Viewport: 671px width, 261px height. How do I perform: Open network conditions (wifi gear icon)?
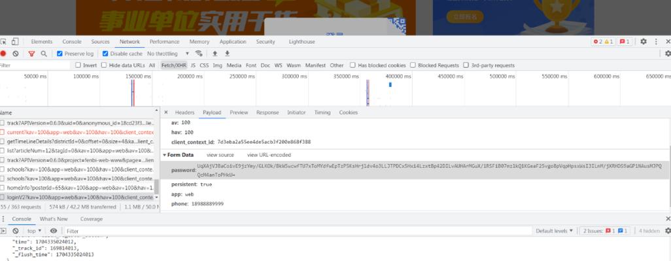[199, 54]
